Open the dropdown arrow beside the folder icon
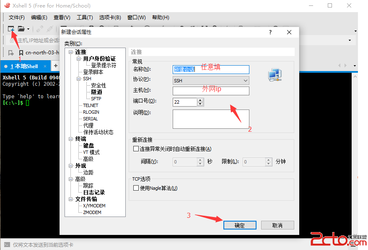368x250 pixels. pos(28,29)
